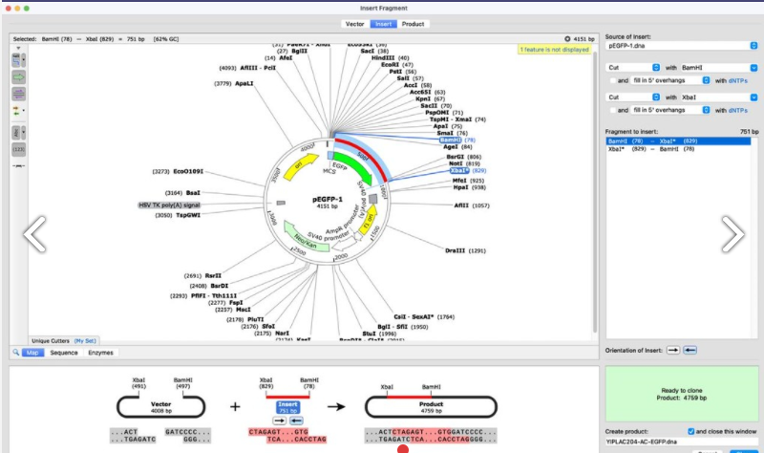The image size is (764, 453).
Task: Click dNTPs link in first cut row
Action: (737, 81)
